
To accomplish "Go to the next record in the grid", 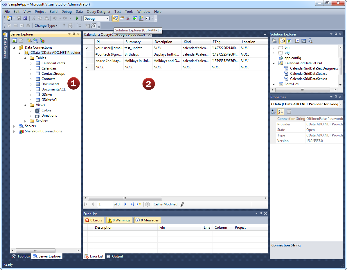I will pyautogui.click(x=125, y=204).
